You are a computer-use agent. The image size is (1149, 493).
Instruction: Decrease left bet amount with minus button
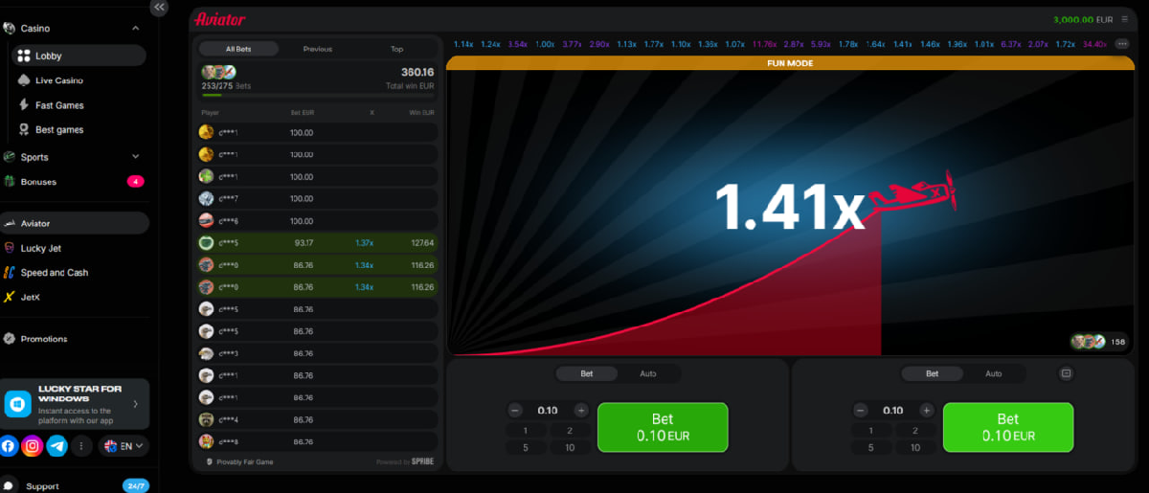[x=515, y=411]
